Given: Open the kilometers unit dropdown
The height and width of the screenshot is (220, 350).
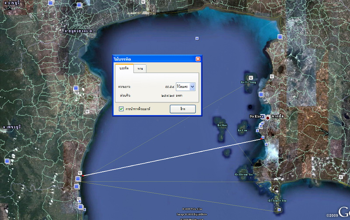Looking at the screenshot, I should tap(192, 87).
